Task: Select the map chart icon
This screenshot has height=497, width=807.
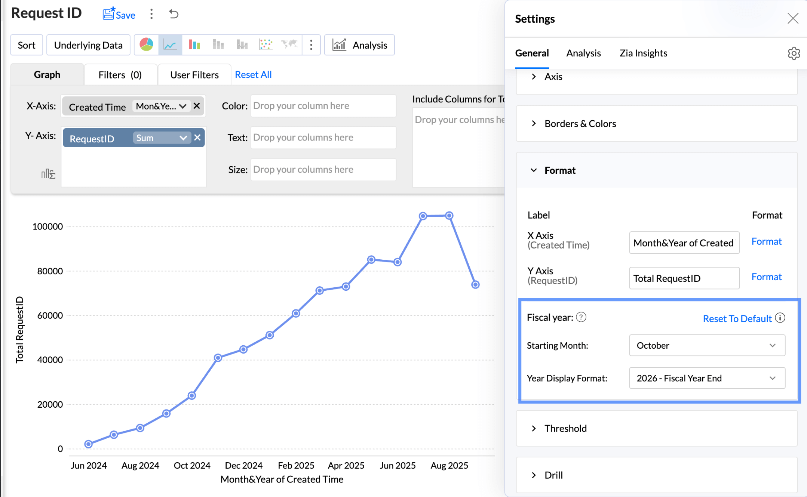Action: coord(289,45)
